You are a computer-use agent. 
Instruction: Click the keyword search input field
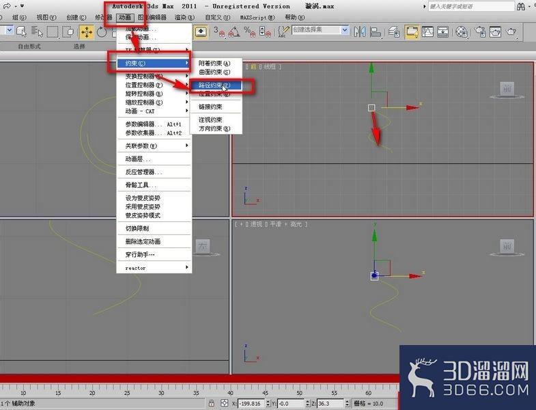coord(471,7)
